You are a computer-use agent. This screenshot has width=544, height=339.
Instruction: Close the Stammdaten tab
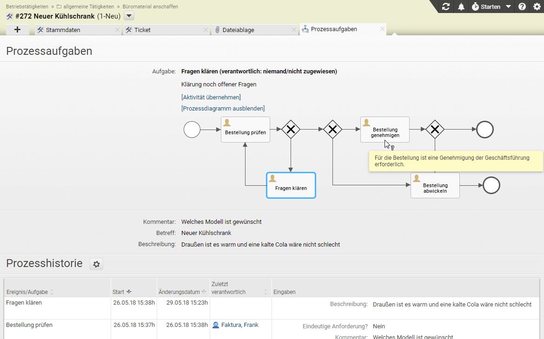click(117, 30)
